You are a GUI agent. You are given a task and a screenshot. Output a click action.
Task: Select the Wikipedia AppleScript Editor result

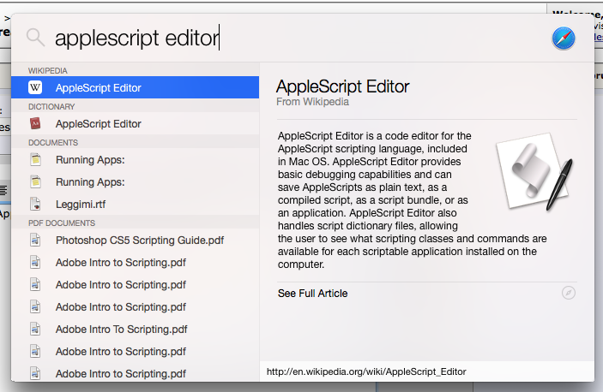(x=135, y=87)
